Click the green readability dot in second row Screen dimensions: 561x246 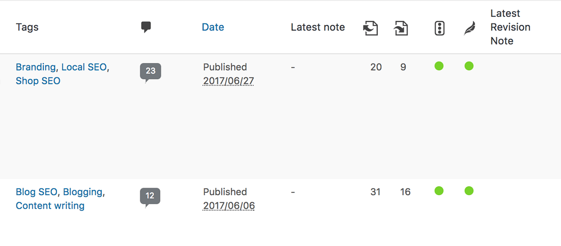tap(469, 190)
